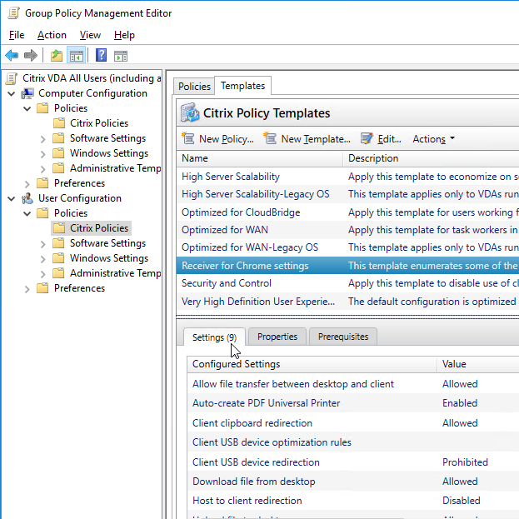Viewport: 519px width, 519px height.
Task: Expand Software Settings under User Configuration
Action: 42,244
